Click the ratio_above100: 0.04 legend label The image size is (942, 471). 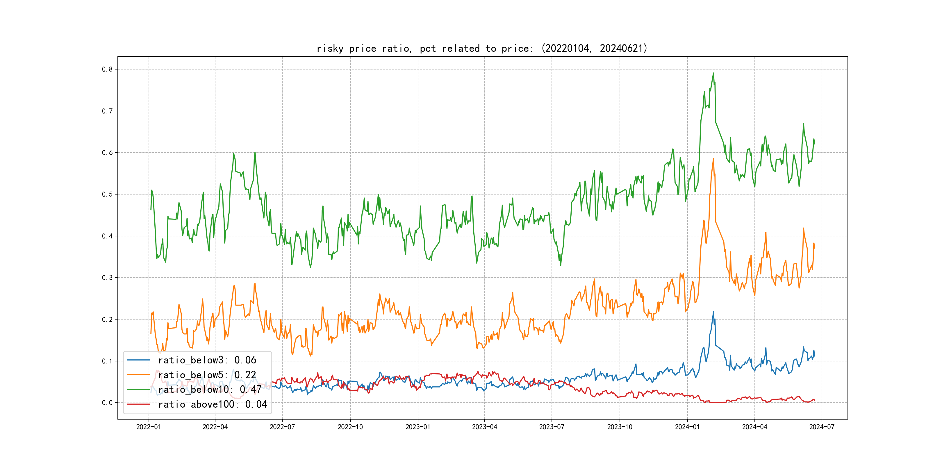(213, 404)
